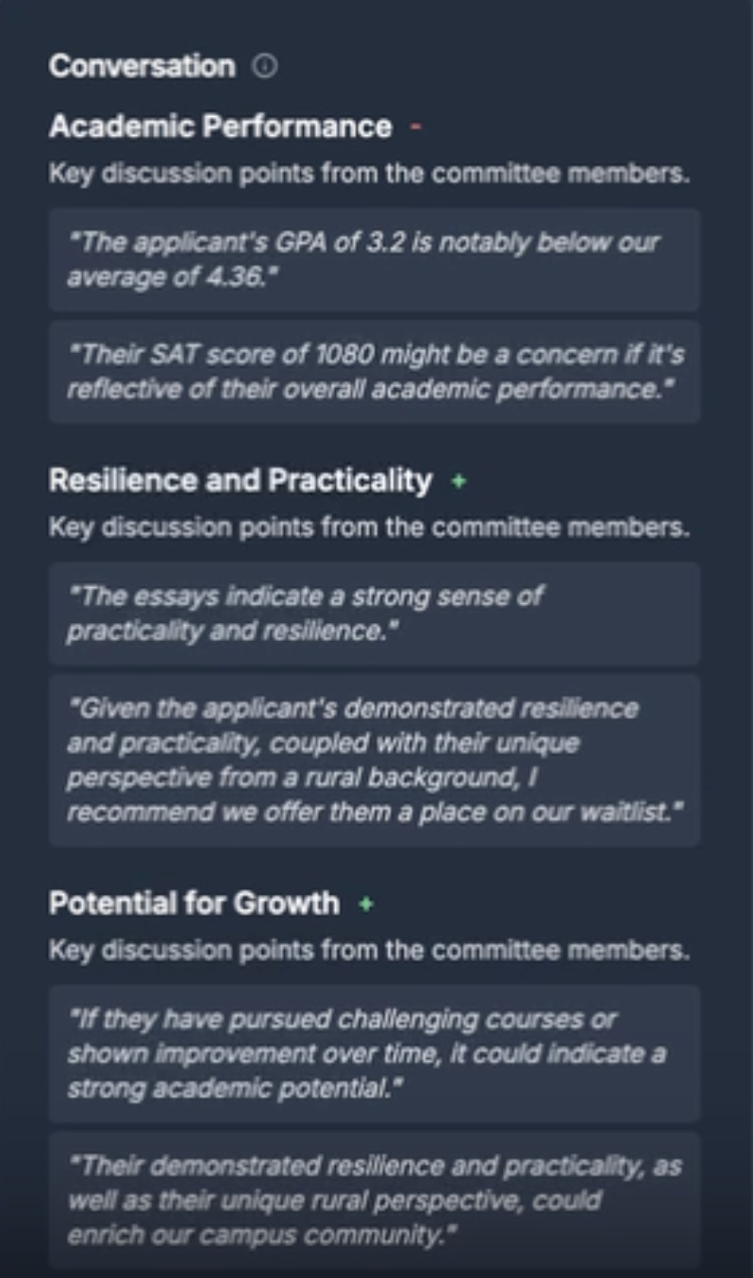This screenshot has width=753, height=1278.
Task: Click the red minus indicator beside Academic Performance
Action: click(415, 126)
